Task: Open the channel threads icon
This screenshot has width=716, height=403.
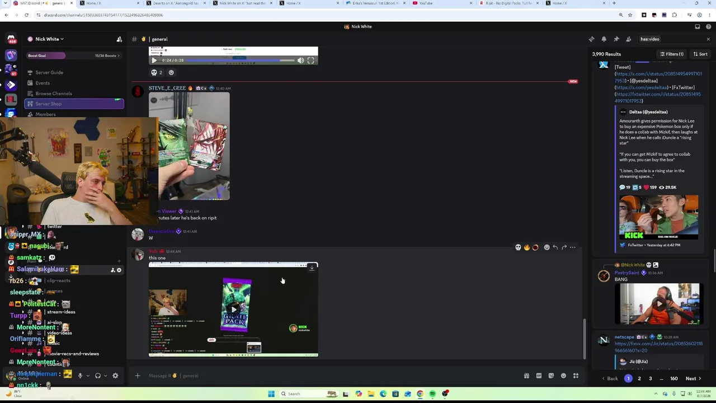Action: tap(591, 39)
